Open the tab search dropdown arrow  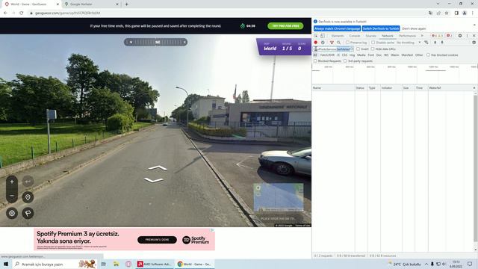pos(438,4)
